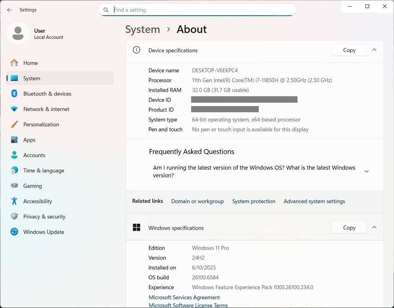Click the Time & language globe icon
The image size is (394, 308).
tap(15, 170)
